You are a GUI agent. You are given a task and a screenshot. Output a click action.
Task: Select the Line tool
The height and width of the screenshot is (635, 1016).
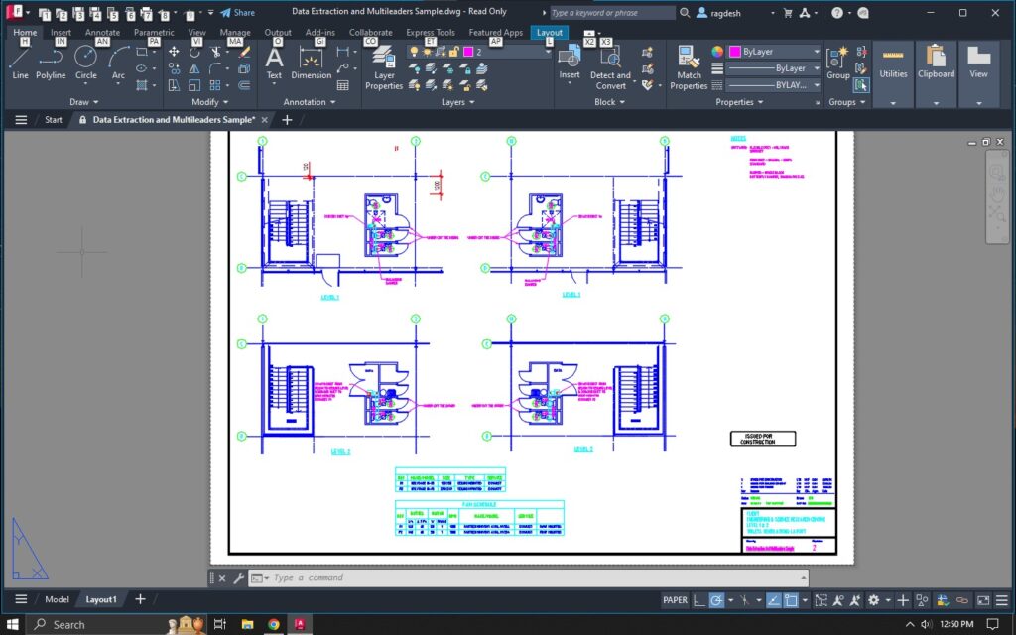[x=20, y=64]
